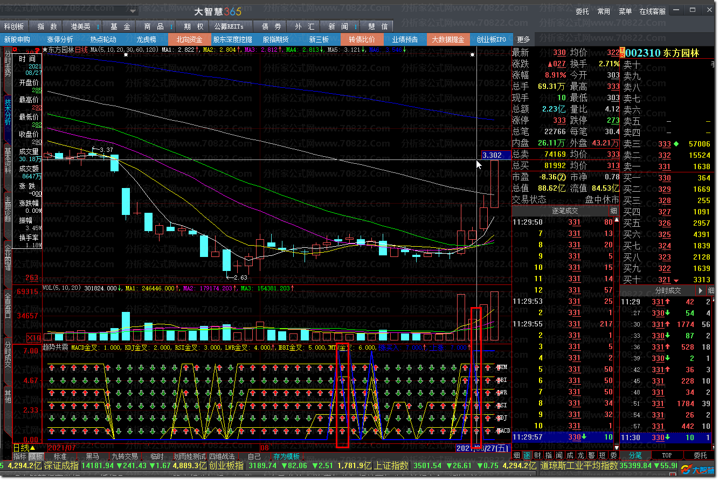The height and width of the screenshot is (480, 719).
Task: Switch indicator mode to 指标 tab
Action: click(x=19, y=456)
